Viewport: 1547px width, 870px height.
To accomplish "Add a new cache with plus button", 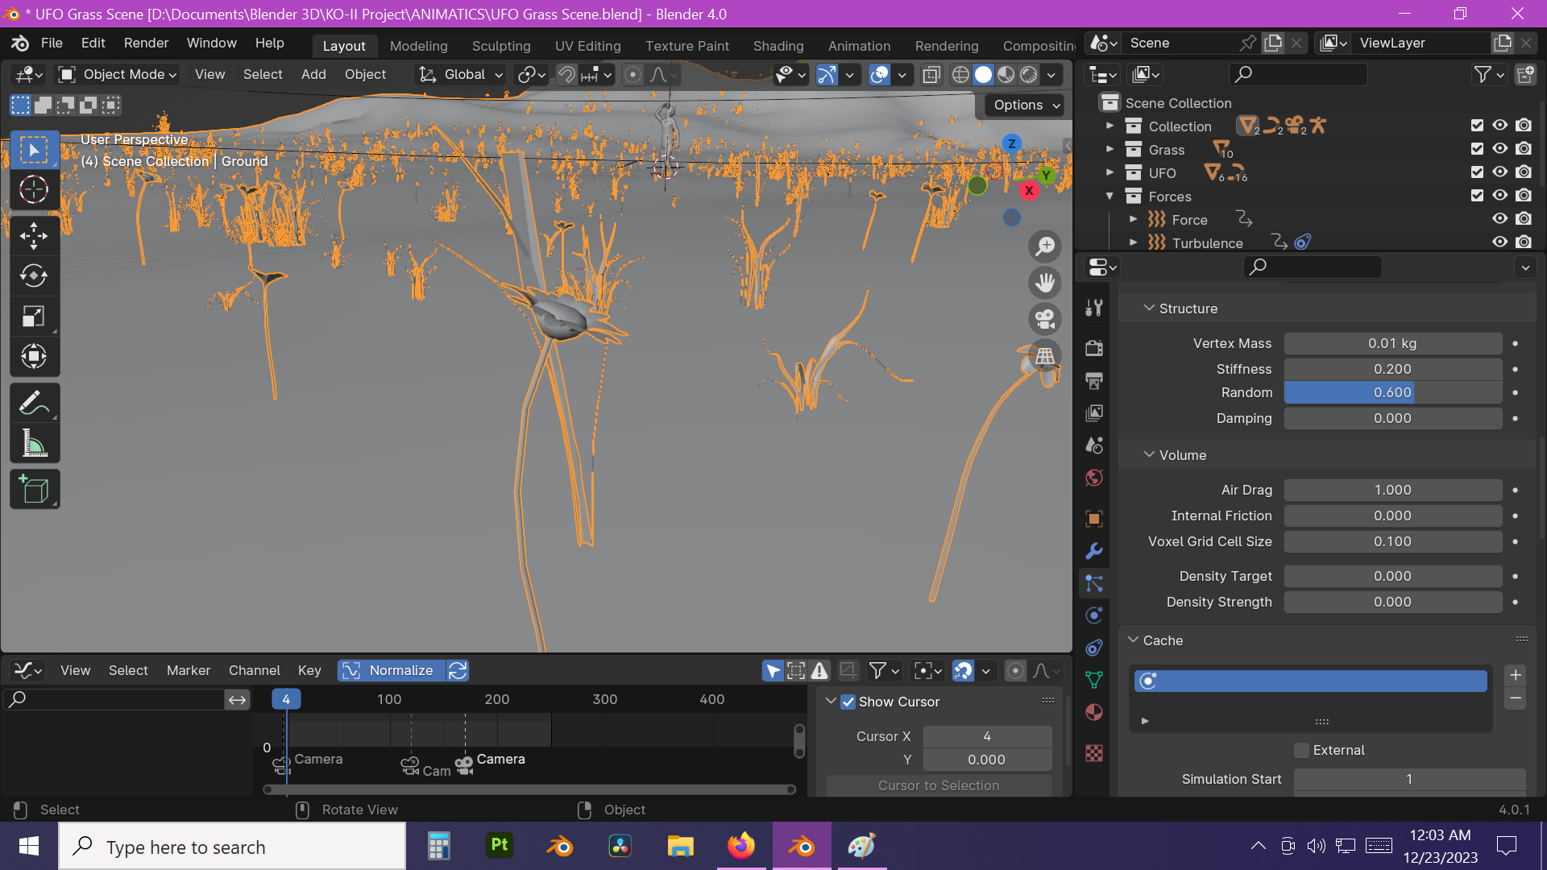I will (1516, 675).
